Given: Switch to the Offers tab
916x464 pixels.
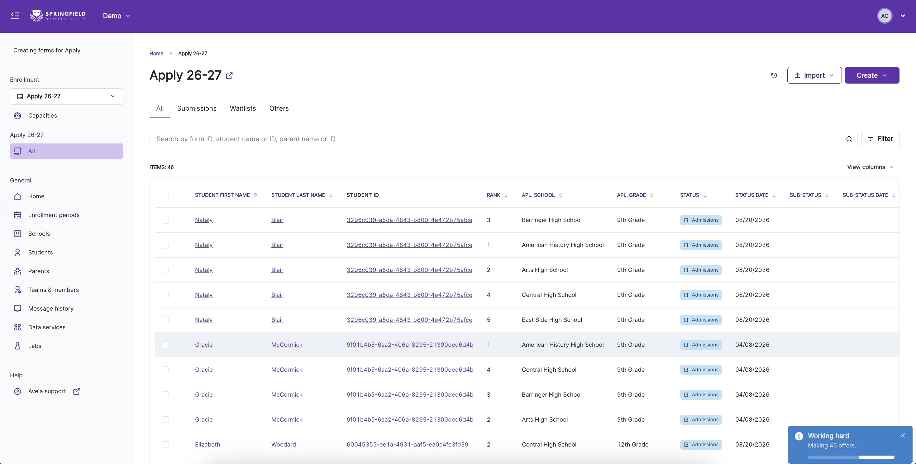Looking at the screenshot, I should (x=279, y=109).
